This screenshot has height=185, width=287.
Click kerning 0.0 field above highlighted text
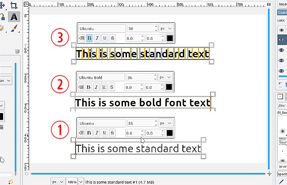(133, 38)
